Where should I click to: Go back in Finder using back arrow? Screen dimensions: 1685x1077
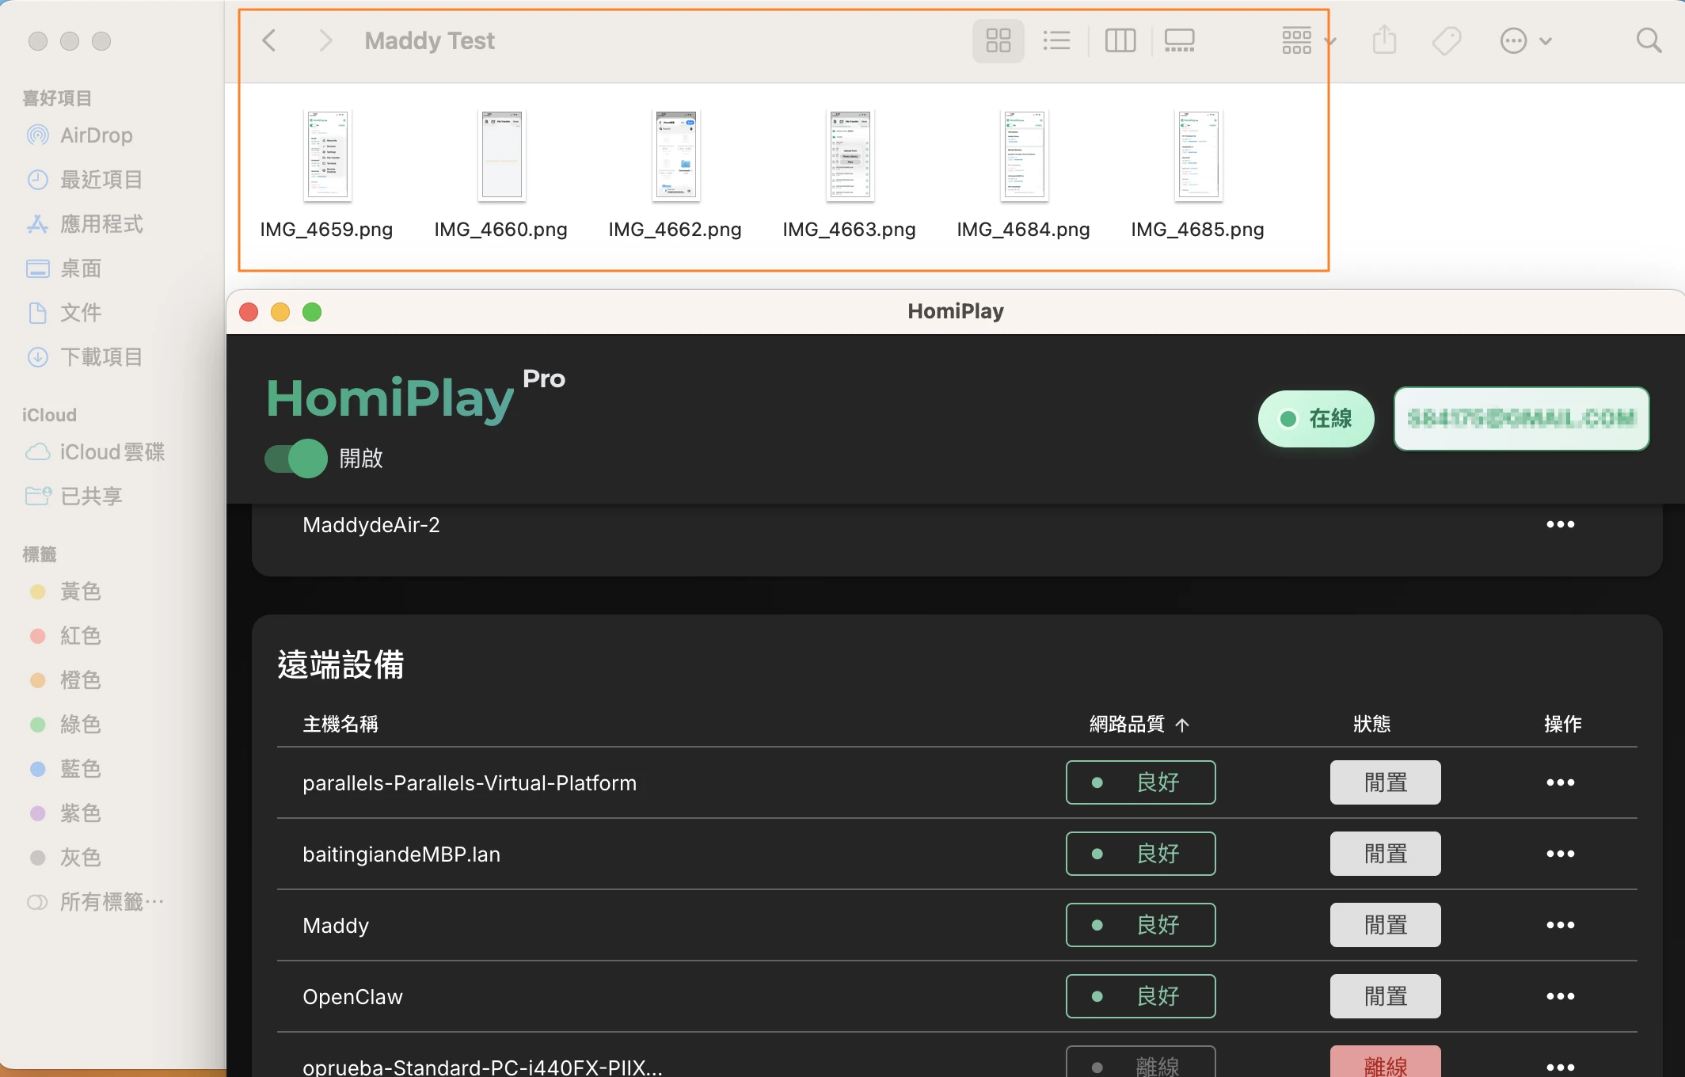coord(269,40)
